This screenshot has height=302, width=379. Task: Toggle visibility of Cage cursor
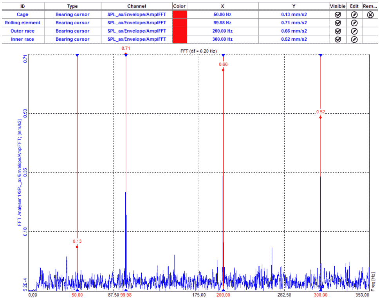338,15
